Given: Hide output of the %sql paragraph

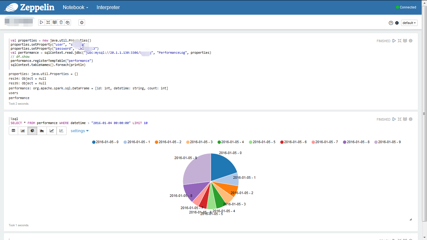Looking at the screenshot, I should click(x=405, y=119).
